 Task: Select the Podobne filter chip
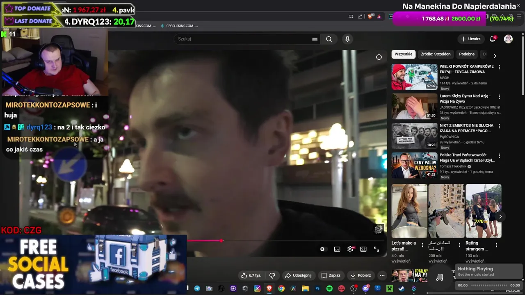tap(467, 54)
